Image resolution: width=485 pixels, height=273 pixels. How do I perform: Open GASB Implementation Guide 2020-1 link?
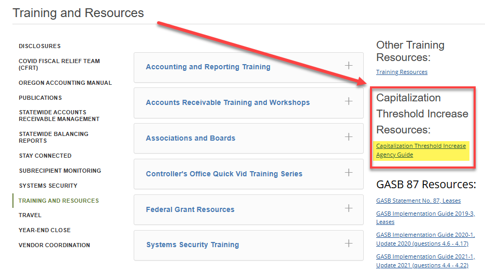[x=425, y=235]
